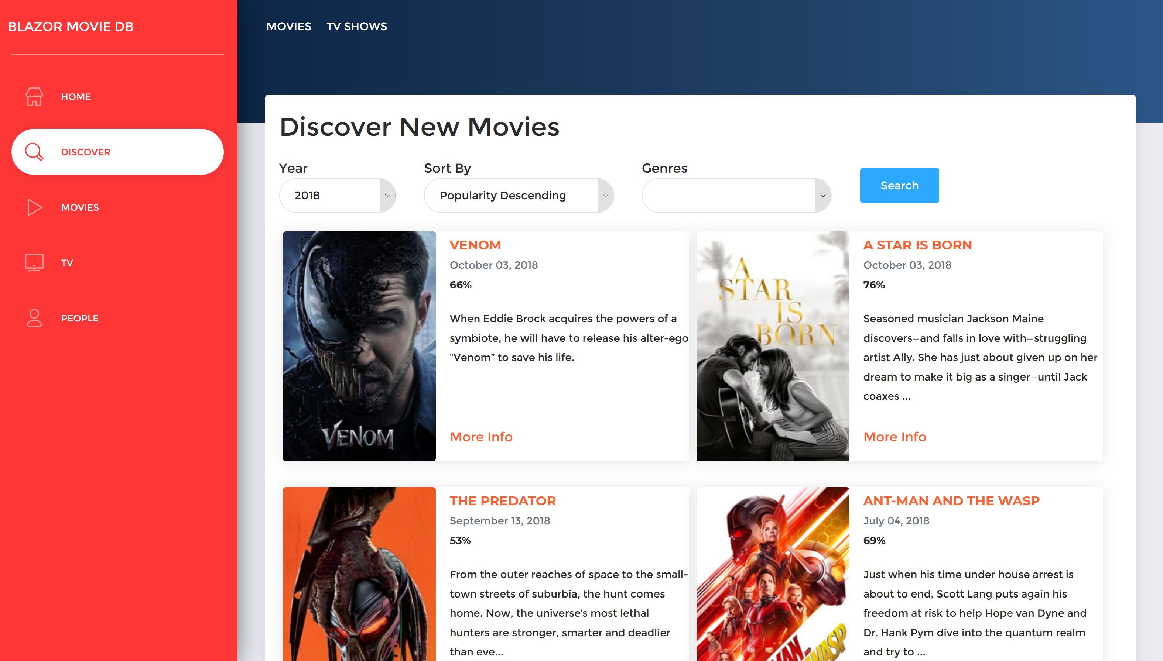This screenshot has width=1163, height=661.
Task: Click the Venom synopsis about Eddie Brock
Action: [x=569, y=338]
